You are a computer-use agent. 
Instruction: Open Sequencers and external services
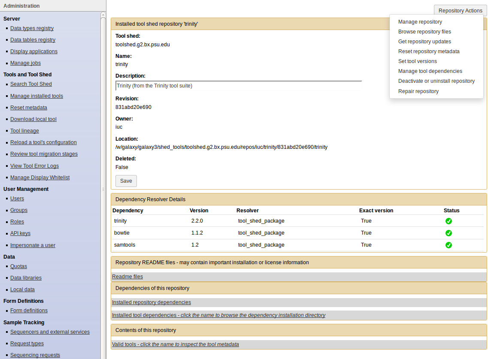[50, 332]
